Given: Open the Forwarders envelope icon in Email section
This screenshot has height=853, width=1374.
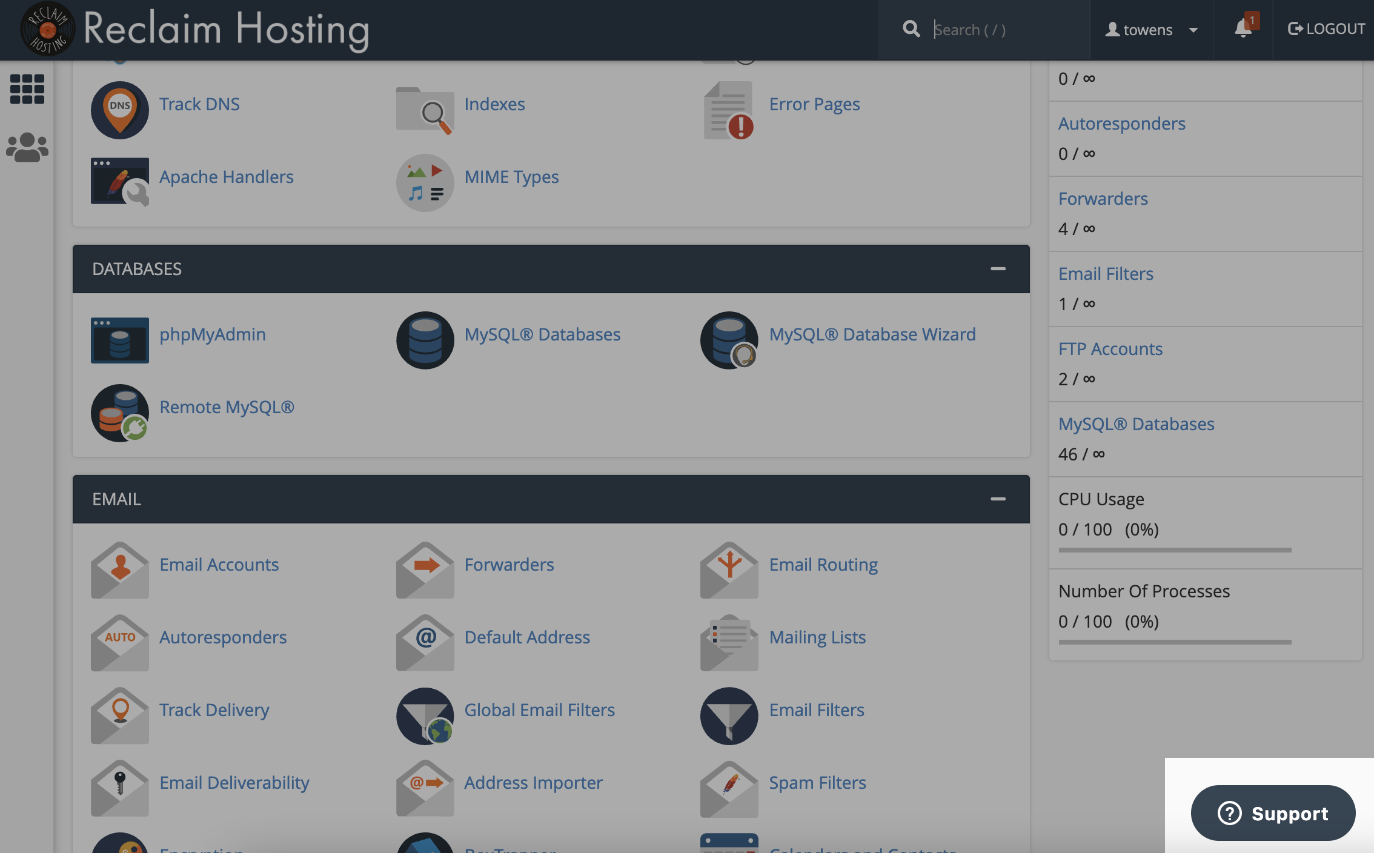Looking at the screenshot, I should 425,570.
